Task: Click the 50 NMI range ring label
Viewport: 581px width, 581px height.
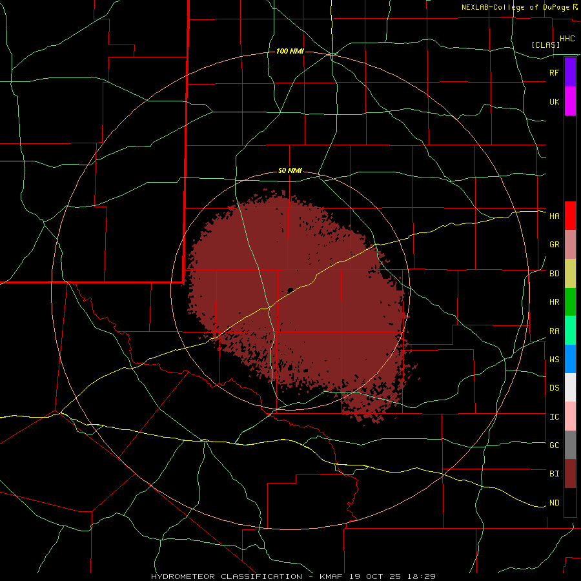Action: point(290,171)
